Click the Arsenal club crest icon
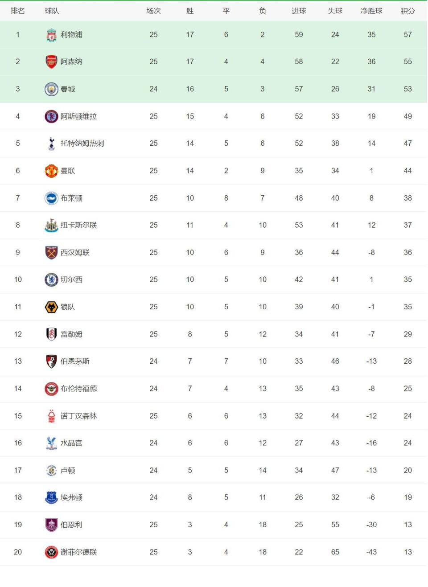This screenshot has width=428, height=587. (x=52, y=62)
